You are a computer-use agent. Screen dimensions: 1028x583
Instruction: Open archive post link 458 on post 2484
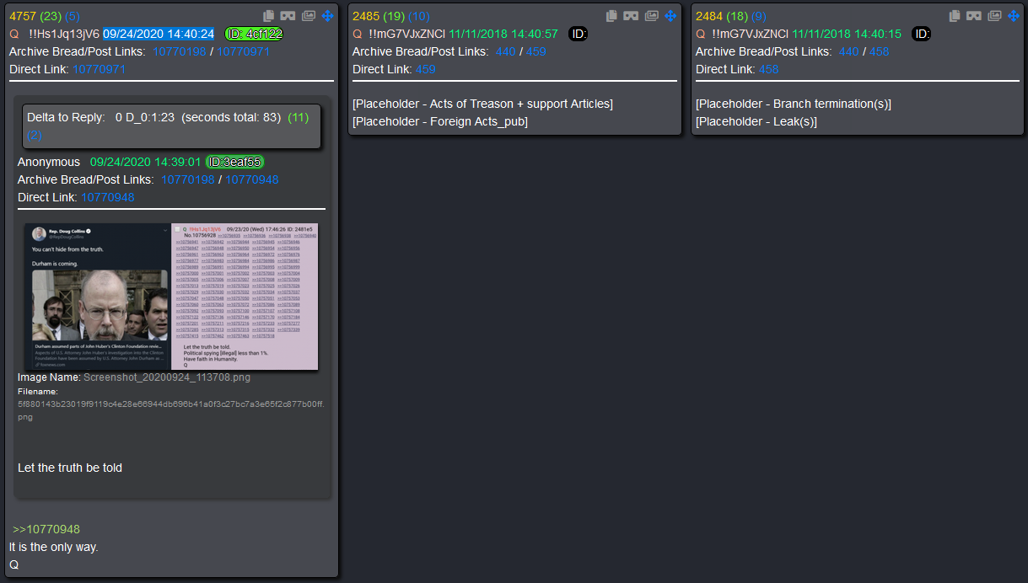(x=880, y=51)
